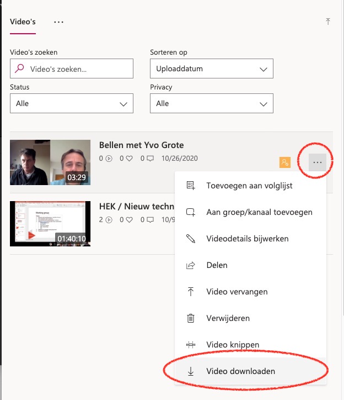Expand the Status filter dropdown
The image size is (344, 400).
click(71, 103)
